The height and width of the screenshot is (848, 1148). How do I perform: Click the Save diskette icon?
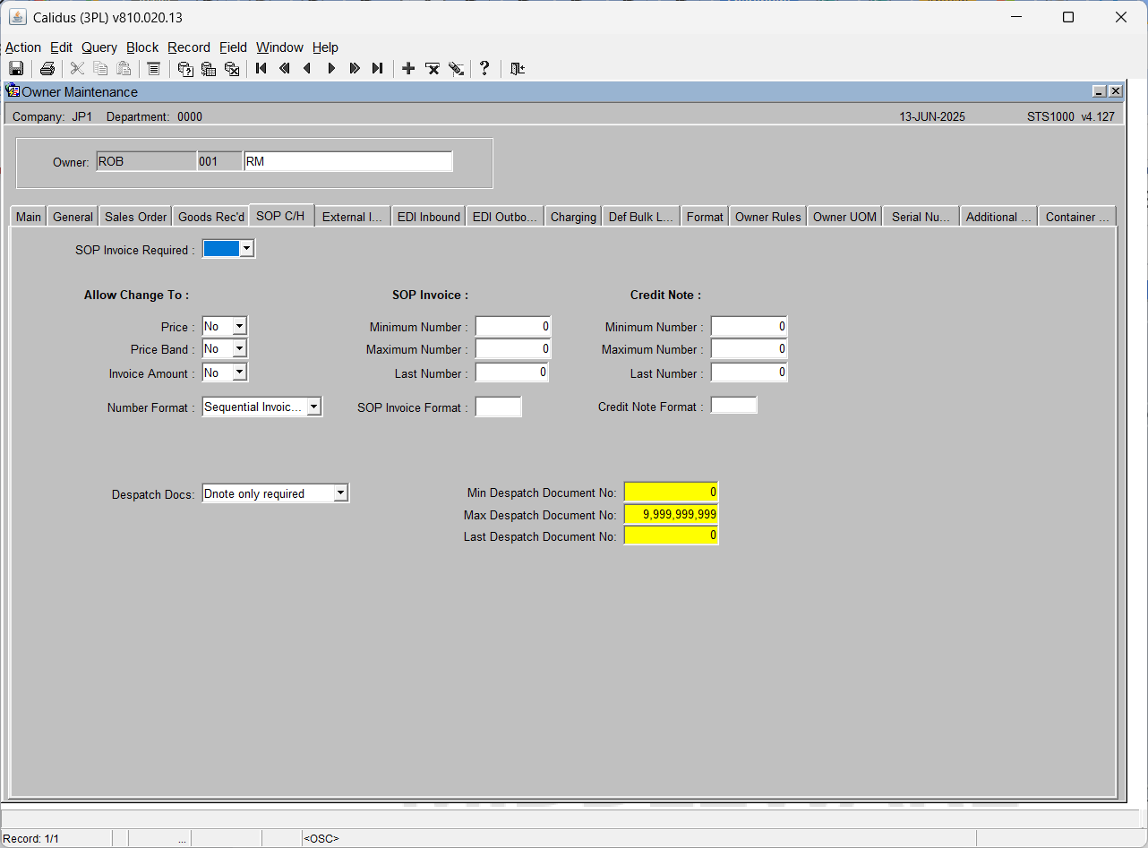(16, 68)
